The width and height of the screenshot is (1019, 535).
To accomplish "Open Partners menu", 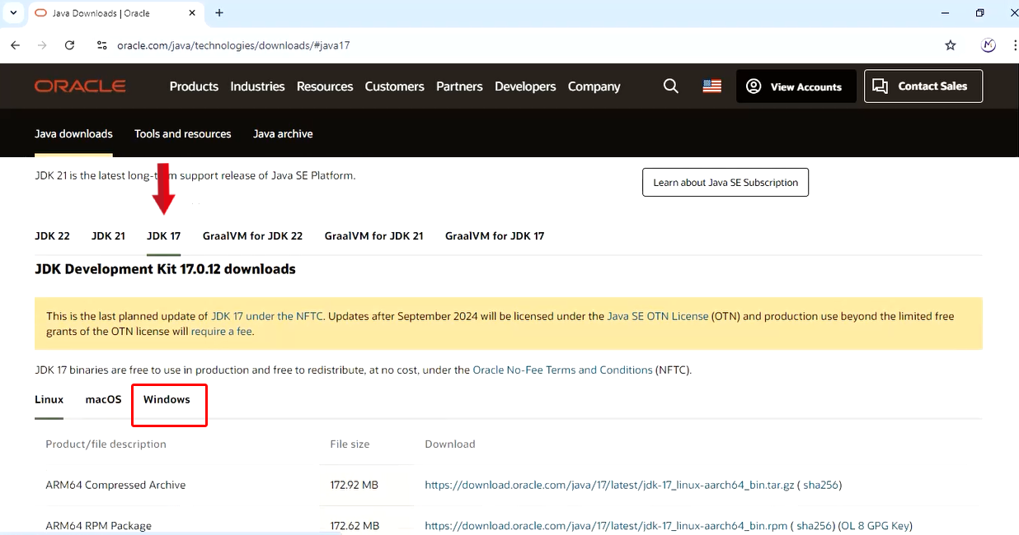I will 459,86.
